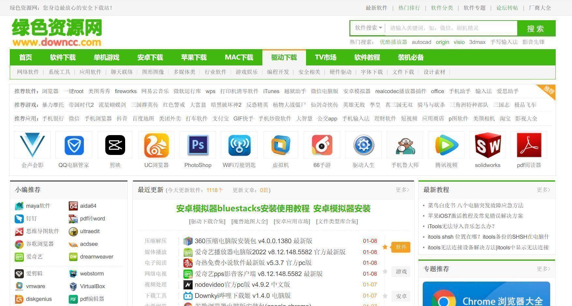This screenshot has height=306, width=572.
Task: Open the solidworks icon
Action: click(x=488, y=145)
